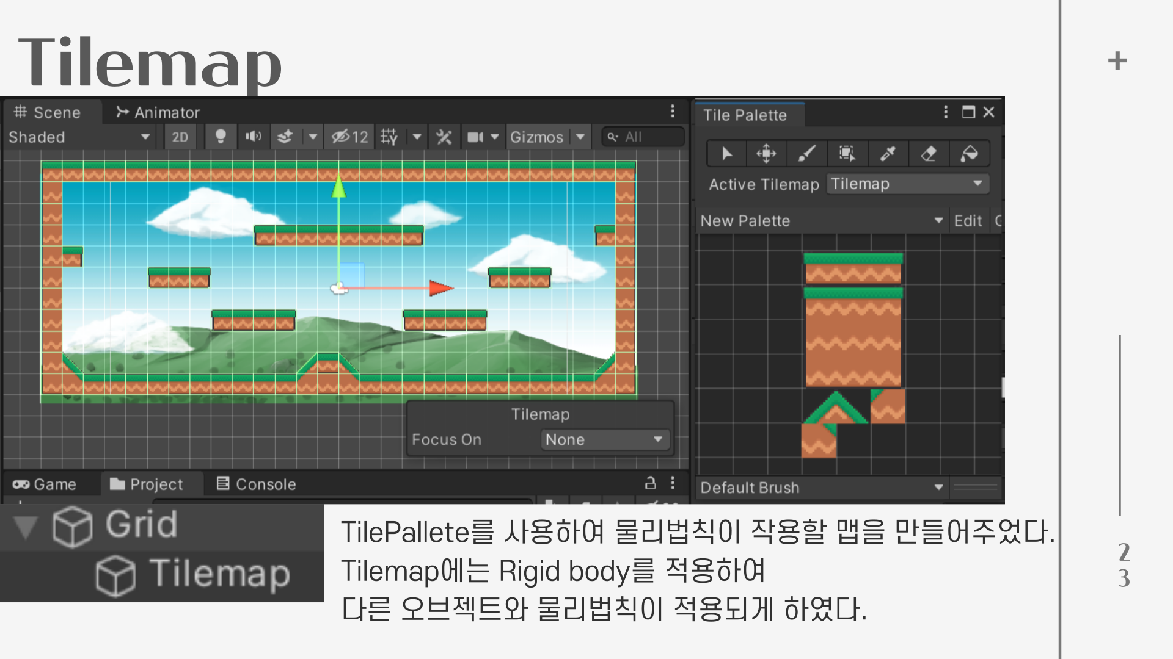Open Project panel three-dot options menu
Viewport: 1173px width, 659px height.
coord(673,483)
